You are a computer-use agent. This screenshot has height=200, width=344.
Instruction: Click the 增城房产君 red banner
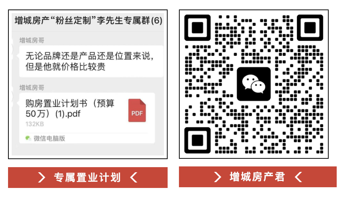point(257,177)
